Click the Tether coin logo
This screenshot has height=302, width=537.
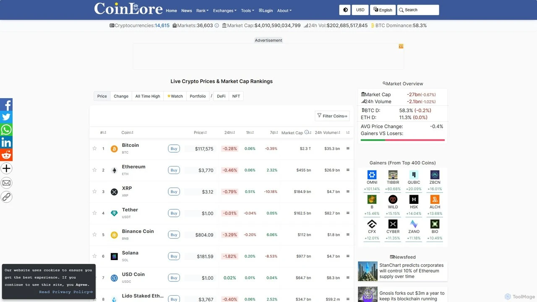tap(114, 213)
